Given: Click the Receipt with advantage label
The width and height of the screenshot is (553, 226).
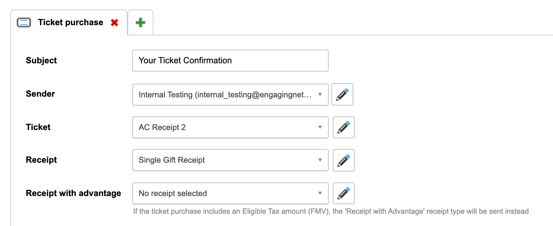Looking at the screenshot, I should point(73,193).
